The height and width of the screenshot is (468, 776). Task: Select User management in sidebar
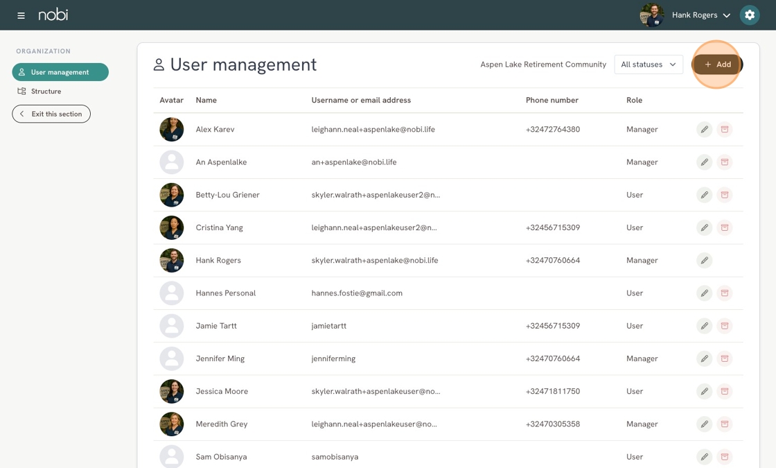click(60, 72)
